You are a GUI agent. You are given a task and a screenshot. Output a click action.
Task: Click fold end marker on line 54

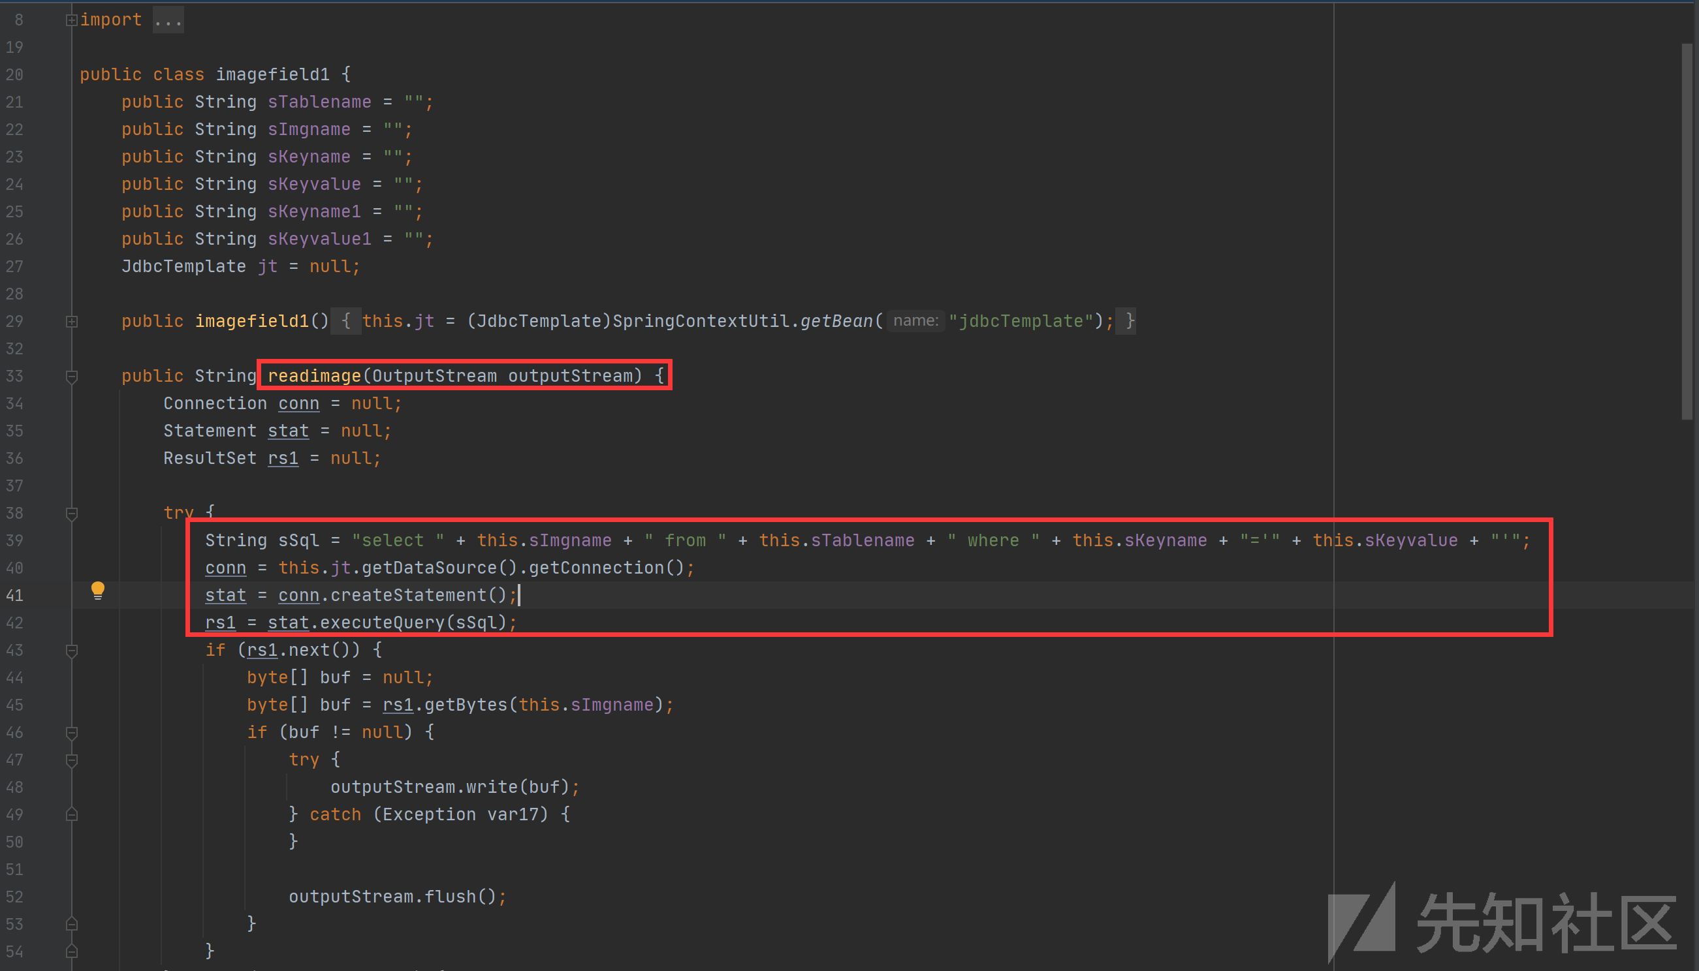(71, 951)
